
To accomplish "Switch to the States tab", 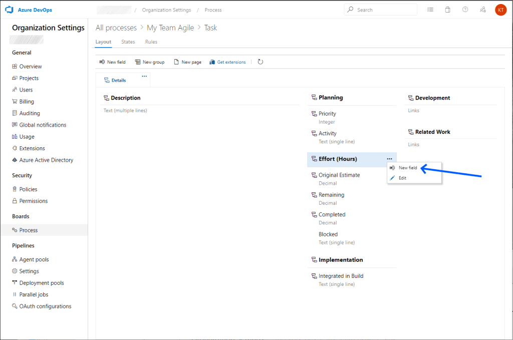I will pos(128,42).
